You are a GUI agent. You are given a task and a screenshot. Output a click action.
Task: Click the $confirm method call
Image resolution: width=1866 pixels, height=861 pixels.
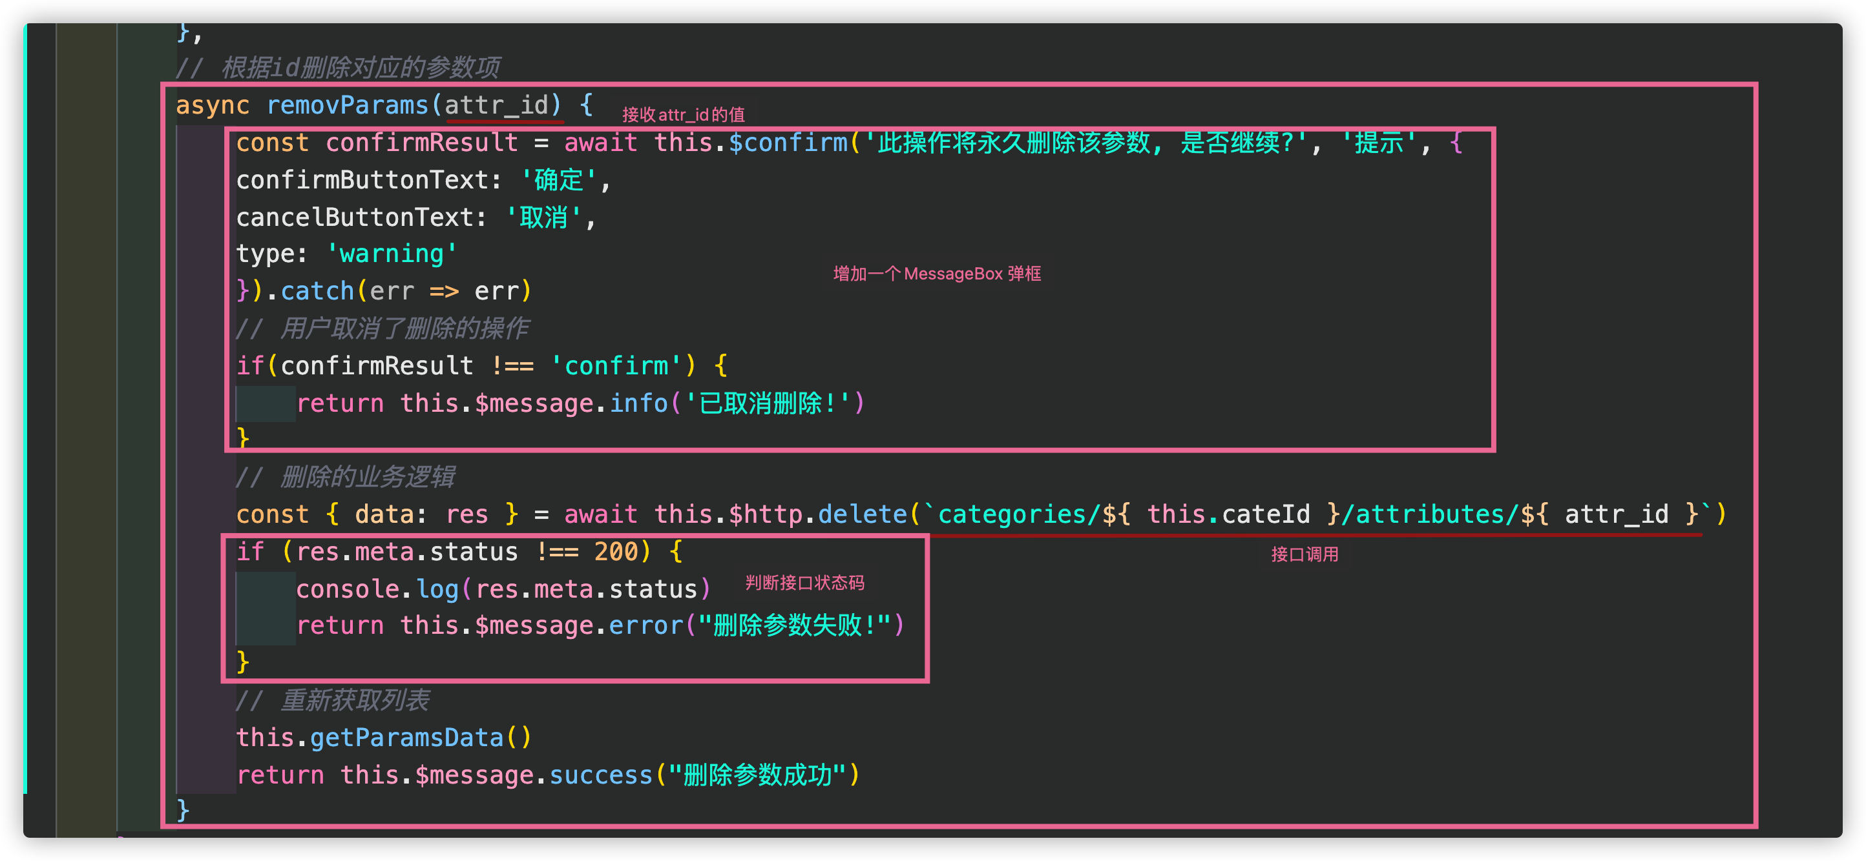pyautogui.click(x=788, y=143)
